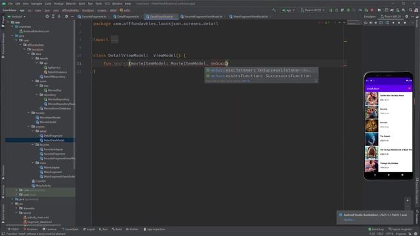Screen dimensions: 420x236
Task: Open the Terminal tool window
Action: click(x=50, y=229)
